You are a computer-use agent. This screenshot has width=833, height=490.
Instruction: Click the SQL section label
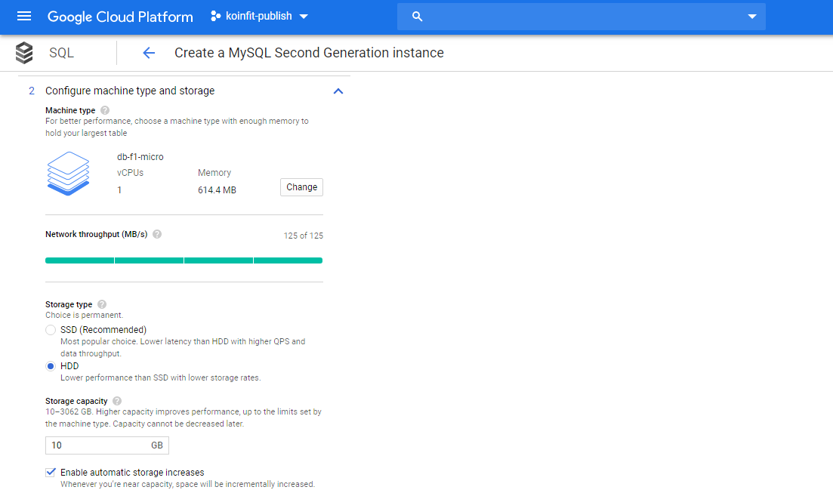click(x=62, y=53)
